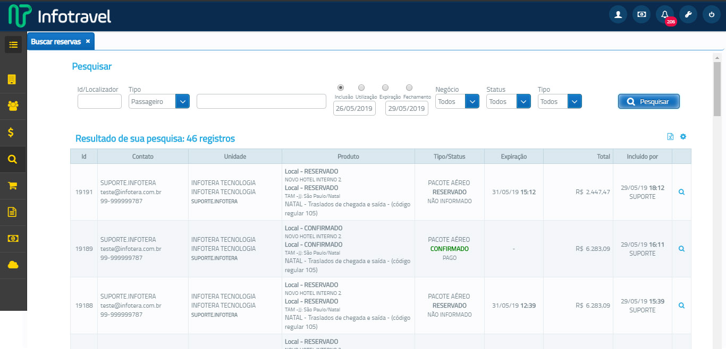Open the wrench settings icon in header

pos(688,15)
